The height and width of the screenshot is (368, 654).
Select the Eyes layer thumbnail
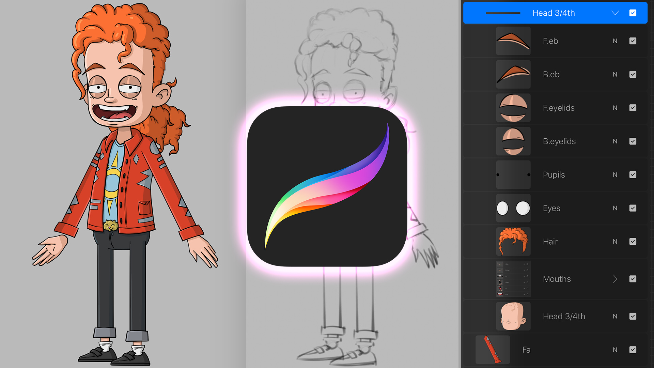(514, 208)
